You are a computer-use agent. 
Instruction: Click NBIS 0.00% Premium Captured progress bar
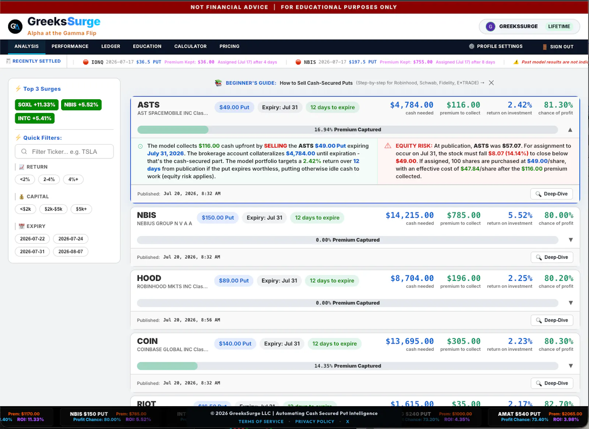(x=348, y=240)
